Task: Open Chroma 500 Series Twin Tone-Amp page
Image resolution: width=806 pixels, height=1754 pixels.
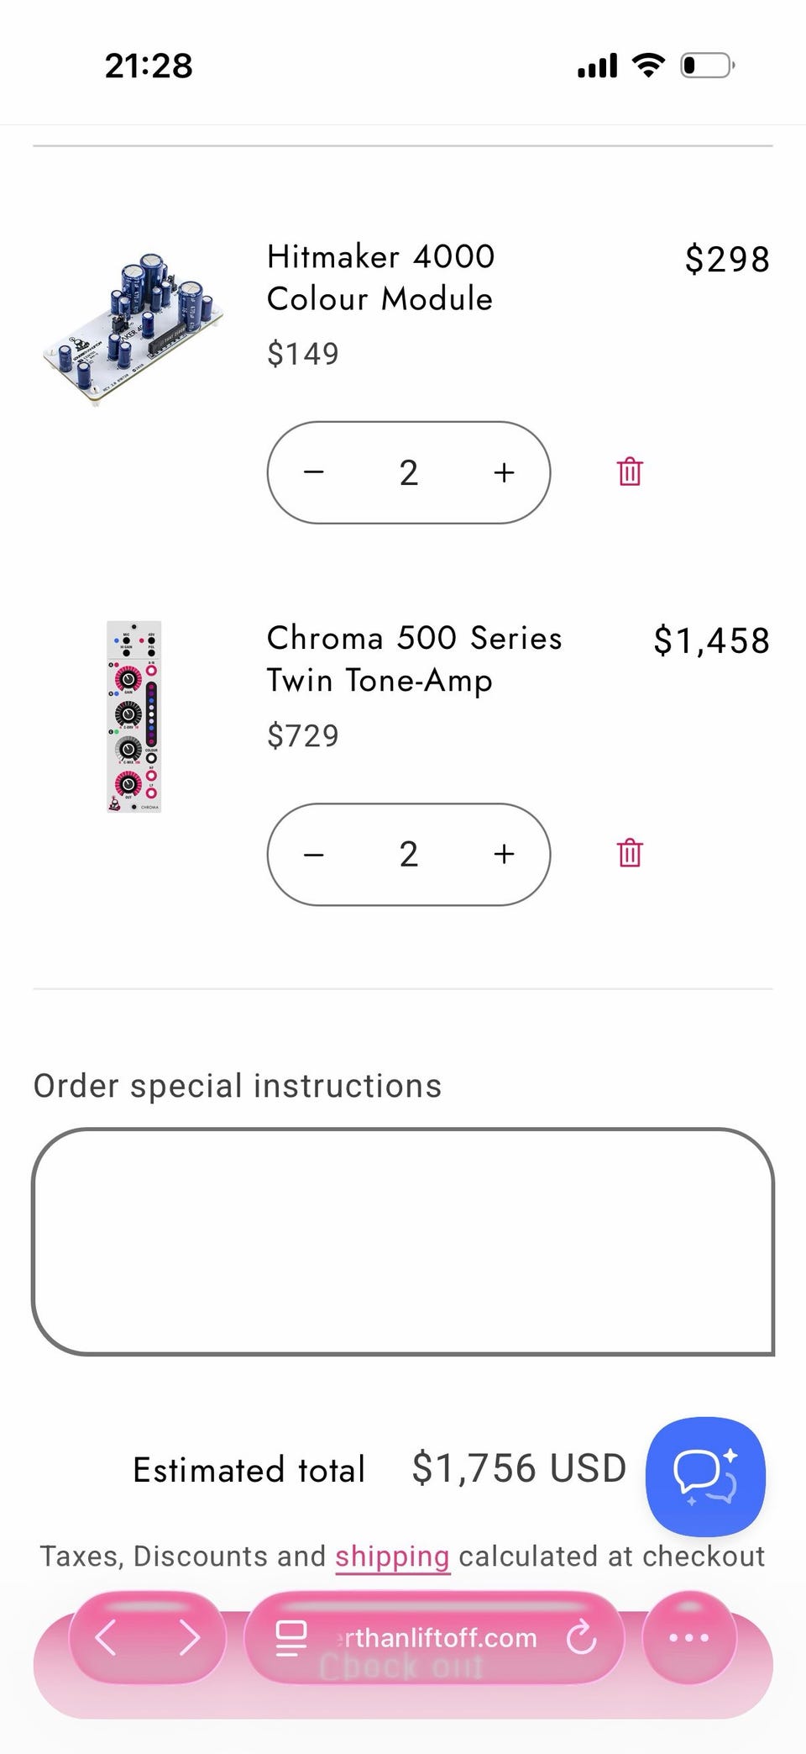Action: point(414,659)
